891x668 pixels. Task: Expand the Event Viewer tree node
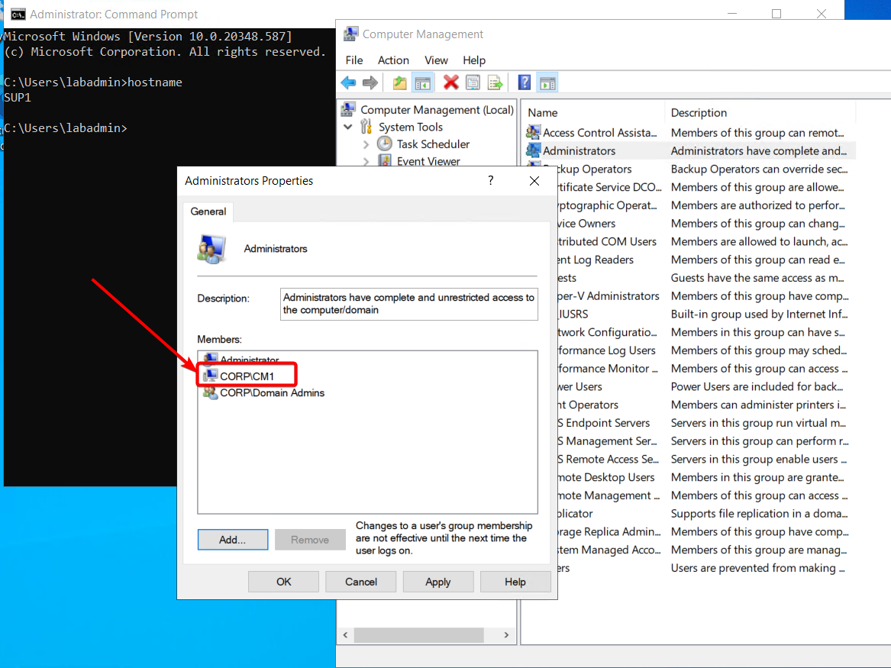click(366, 161)
